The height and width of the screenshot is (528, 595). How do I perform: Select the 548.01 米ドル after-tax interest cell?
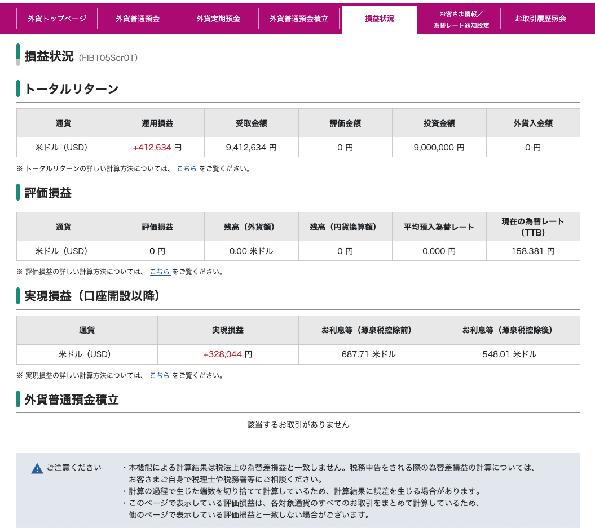pyautogui.click(x=509, y=354)
